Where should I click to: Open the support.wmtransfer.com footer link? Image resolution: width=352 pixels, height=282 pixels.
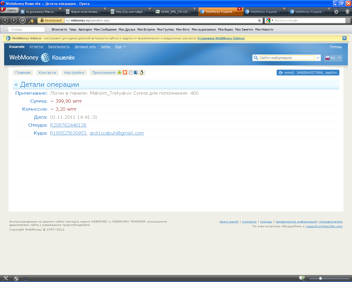click(x=324, y=226)
